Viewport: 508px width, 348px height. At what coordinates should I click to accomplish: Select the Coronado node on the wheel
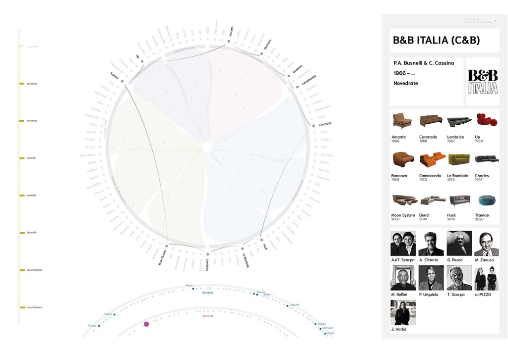point(314,126)
